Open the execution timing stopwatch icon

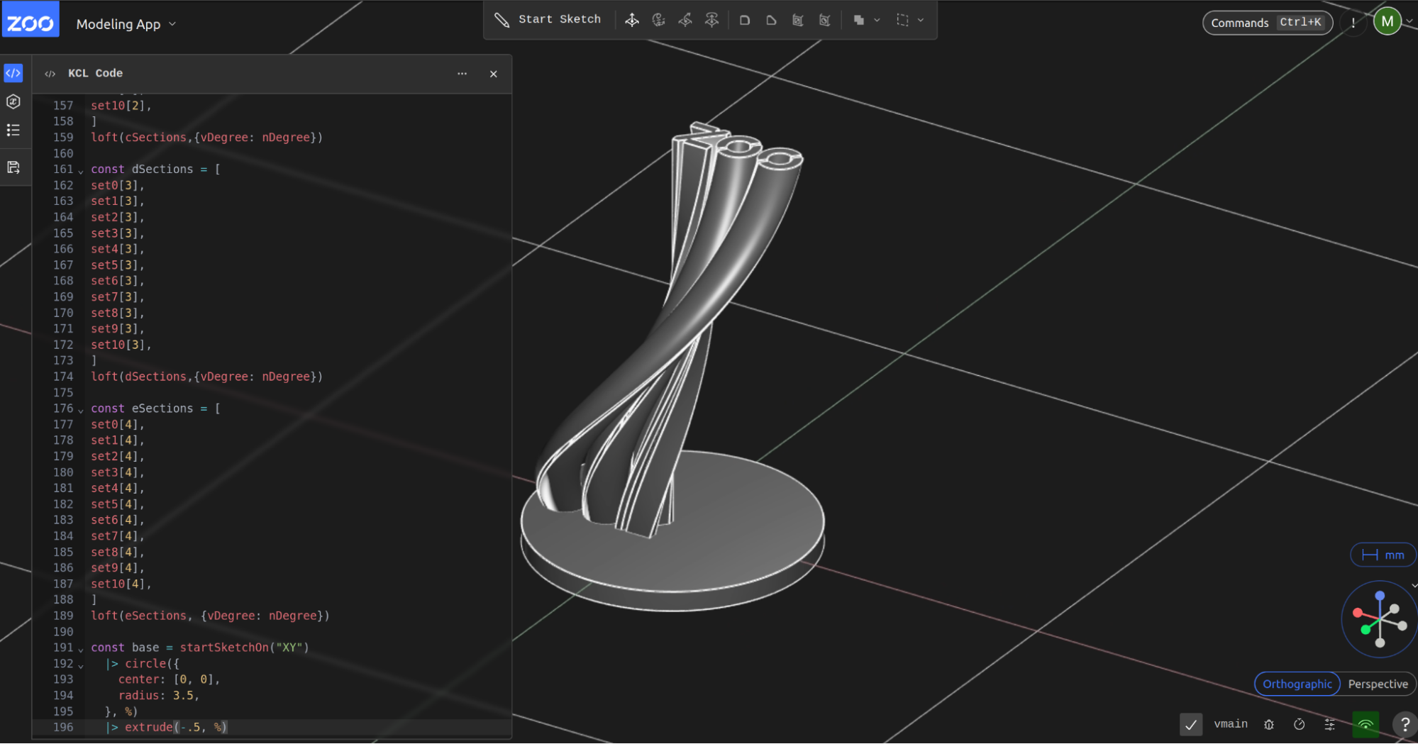pyautogui.click(x=1300, y=724)
